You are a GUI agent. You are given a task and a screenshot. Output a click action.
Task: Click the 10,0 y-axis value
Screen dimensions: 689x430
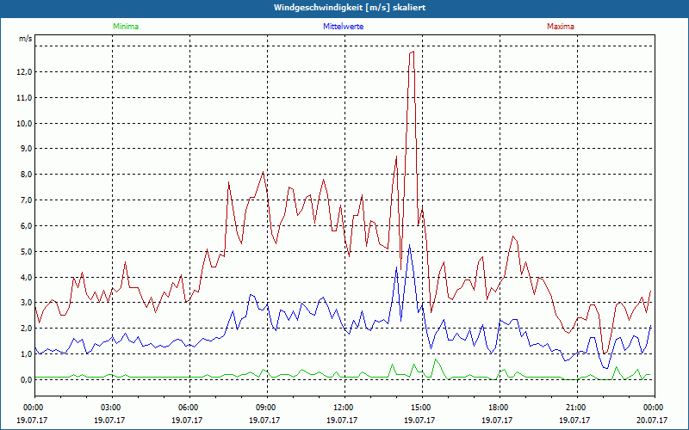pos(24,123)
